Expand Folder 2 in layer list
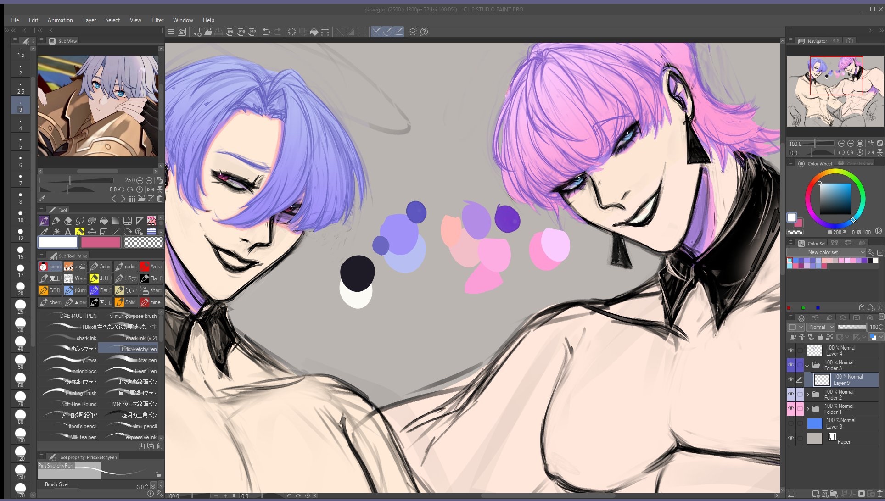The width and height of the screenshot is (885, 501). (808, 395)
